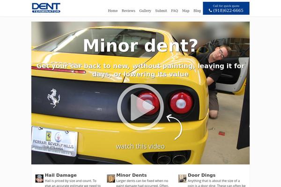281x187 pixels.
Task: Click the phone icon beside (918)622-6665
Action: pyautogui.click(x=210, y=11)
